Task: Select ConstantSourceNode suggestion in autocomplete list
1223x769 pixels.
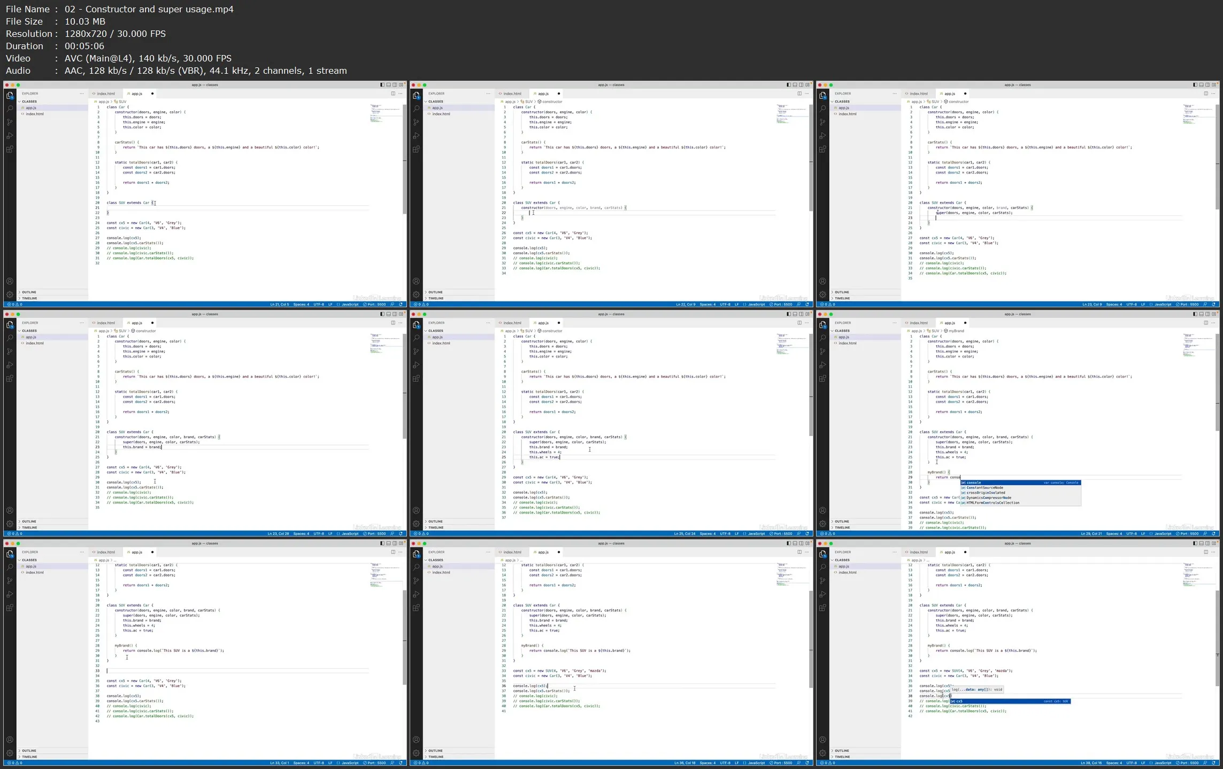Action: pyautogui.click(x=984, y=488)
